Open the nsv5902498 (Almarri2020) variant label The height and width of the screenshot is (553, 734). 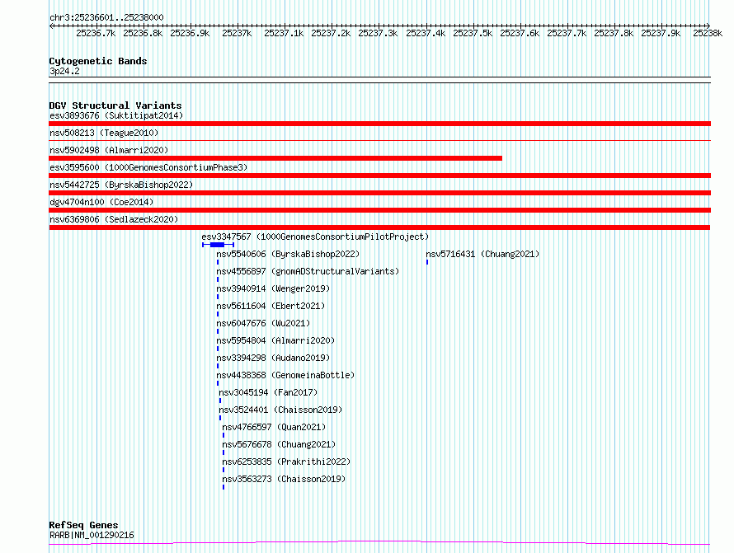pos(109,150)
